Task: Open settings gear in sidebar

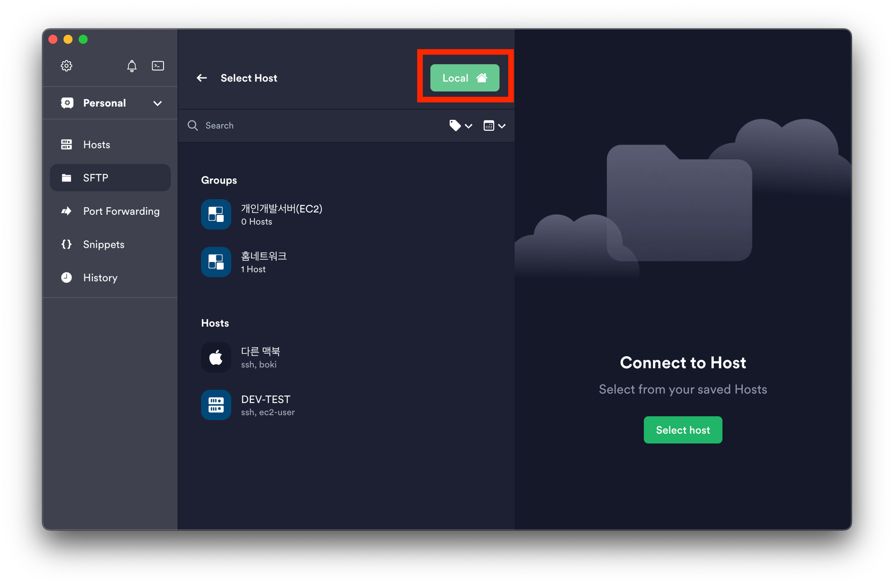Action: (67, 66)
